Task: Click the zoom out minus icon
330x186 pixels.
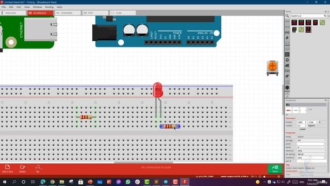Action: coord(260,177)
